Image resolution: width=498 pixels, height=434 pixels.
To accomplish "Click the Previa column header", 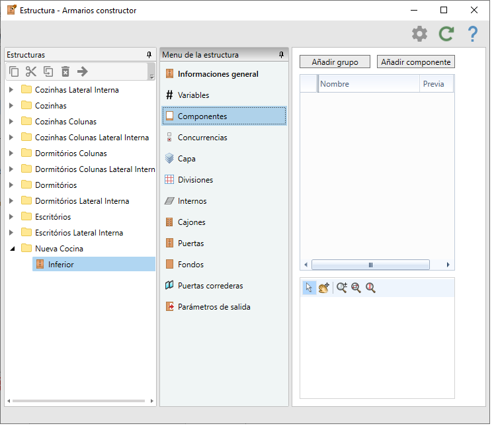I will pyautogui.click(x=436, y=84).
